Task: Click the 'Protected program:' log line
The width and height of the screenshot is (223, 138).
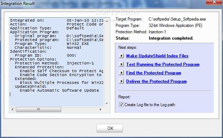Action: 59,40
